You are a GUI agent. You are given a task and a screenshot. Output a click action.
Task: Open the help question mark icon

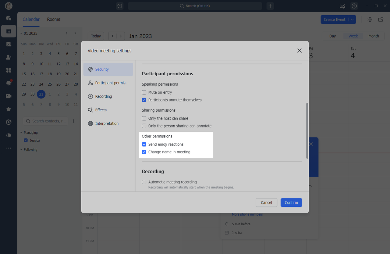pyautogui.click(x=354, y=6)
